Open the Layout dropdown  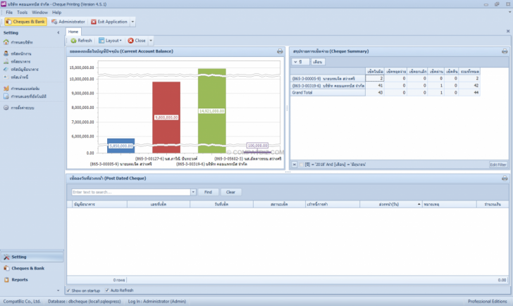(x=110, y=41)
